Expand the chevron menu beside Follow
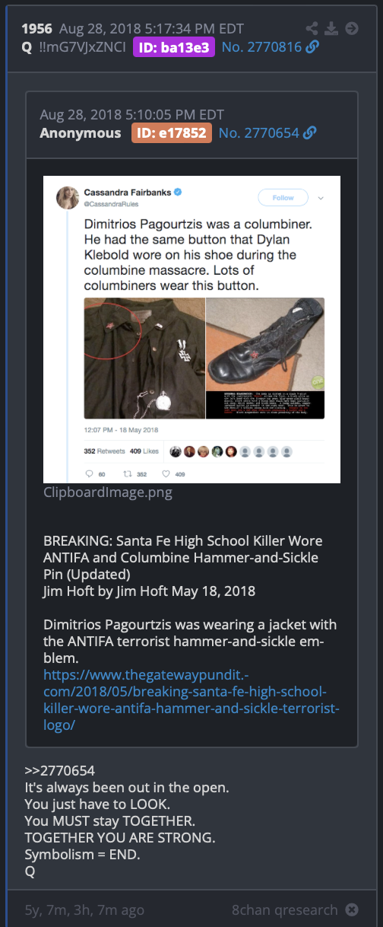The image size is (383, 927). coord(320,198)
